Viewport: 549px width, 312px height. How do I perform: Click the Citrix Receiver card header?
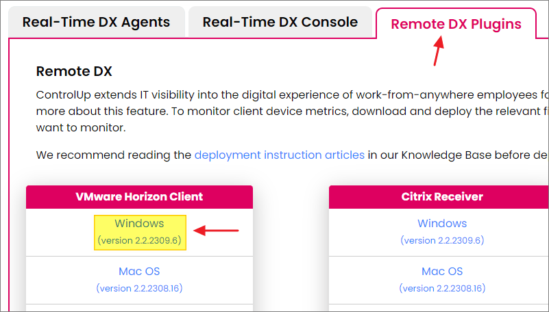442,197
